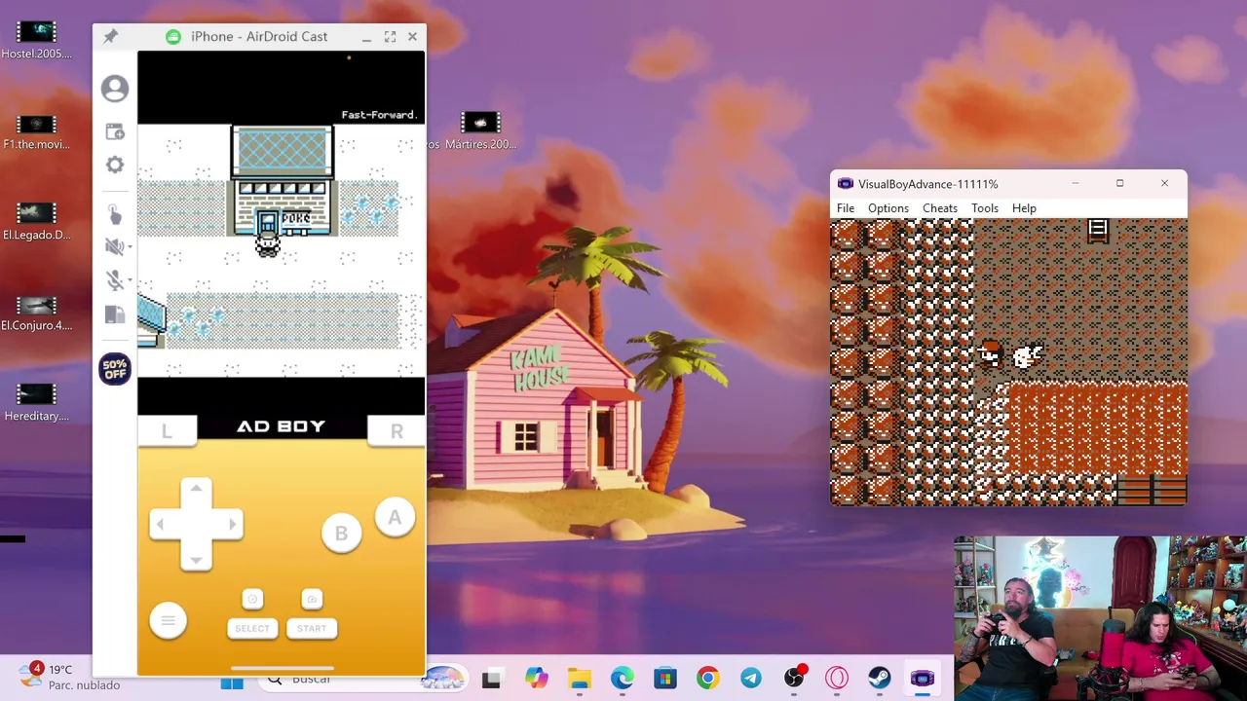Enter fullscreen mode in AirDroid Cast window
1247x701 pixels.
click(390, 36)
